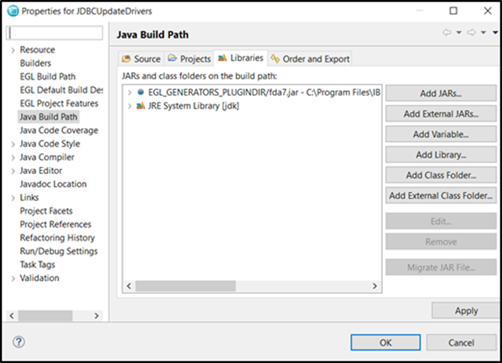Click the filter text input field
The height and width of the screenshot is (363, 502).
click(55, 33)
